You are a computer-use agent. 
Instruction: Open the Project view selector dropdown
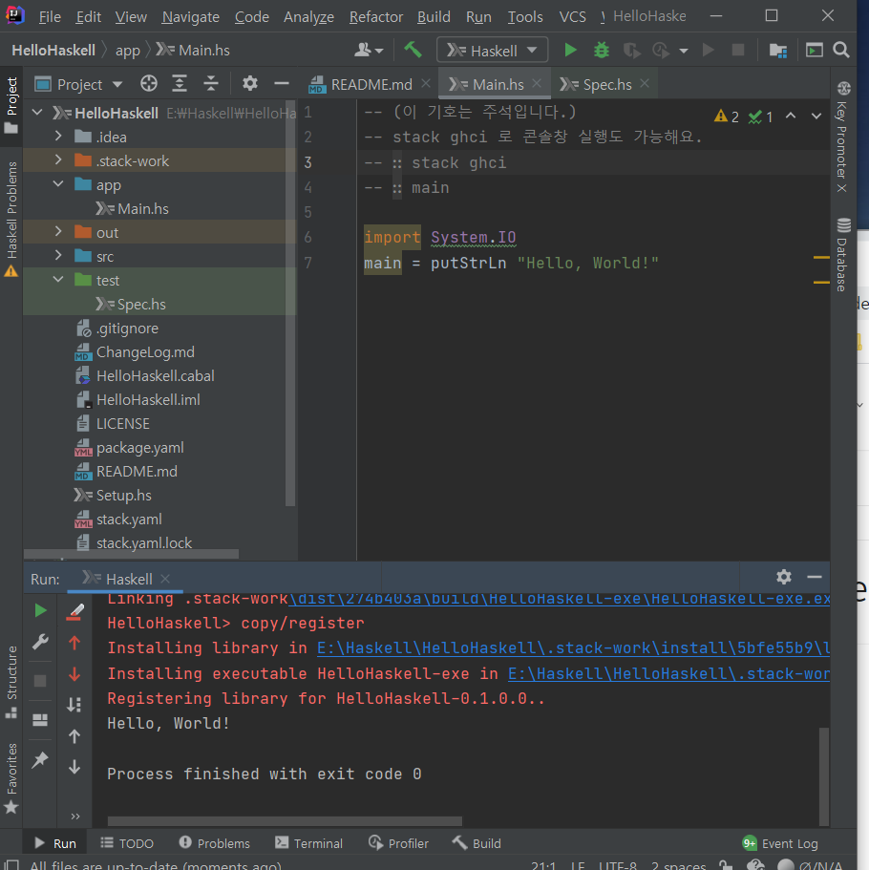(x=79, y=84)
